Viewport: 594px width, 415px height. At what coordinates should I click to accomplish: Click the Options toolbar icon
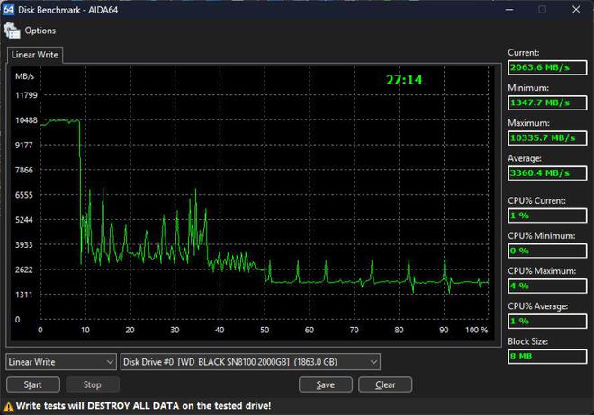12,31
